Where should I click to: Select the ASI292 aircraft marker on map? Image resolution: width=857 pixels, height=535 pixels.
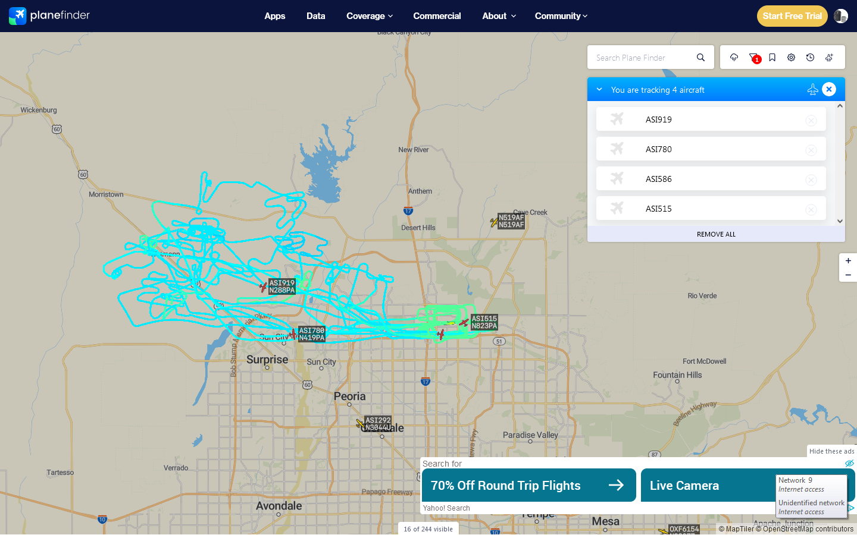(x=360, y=424)
